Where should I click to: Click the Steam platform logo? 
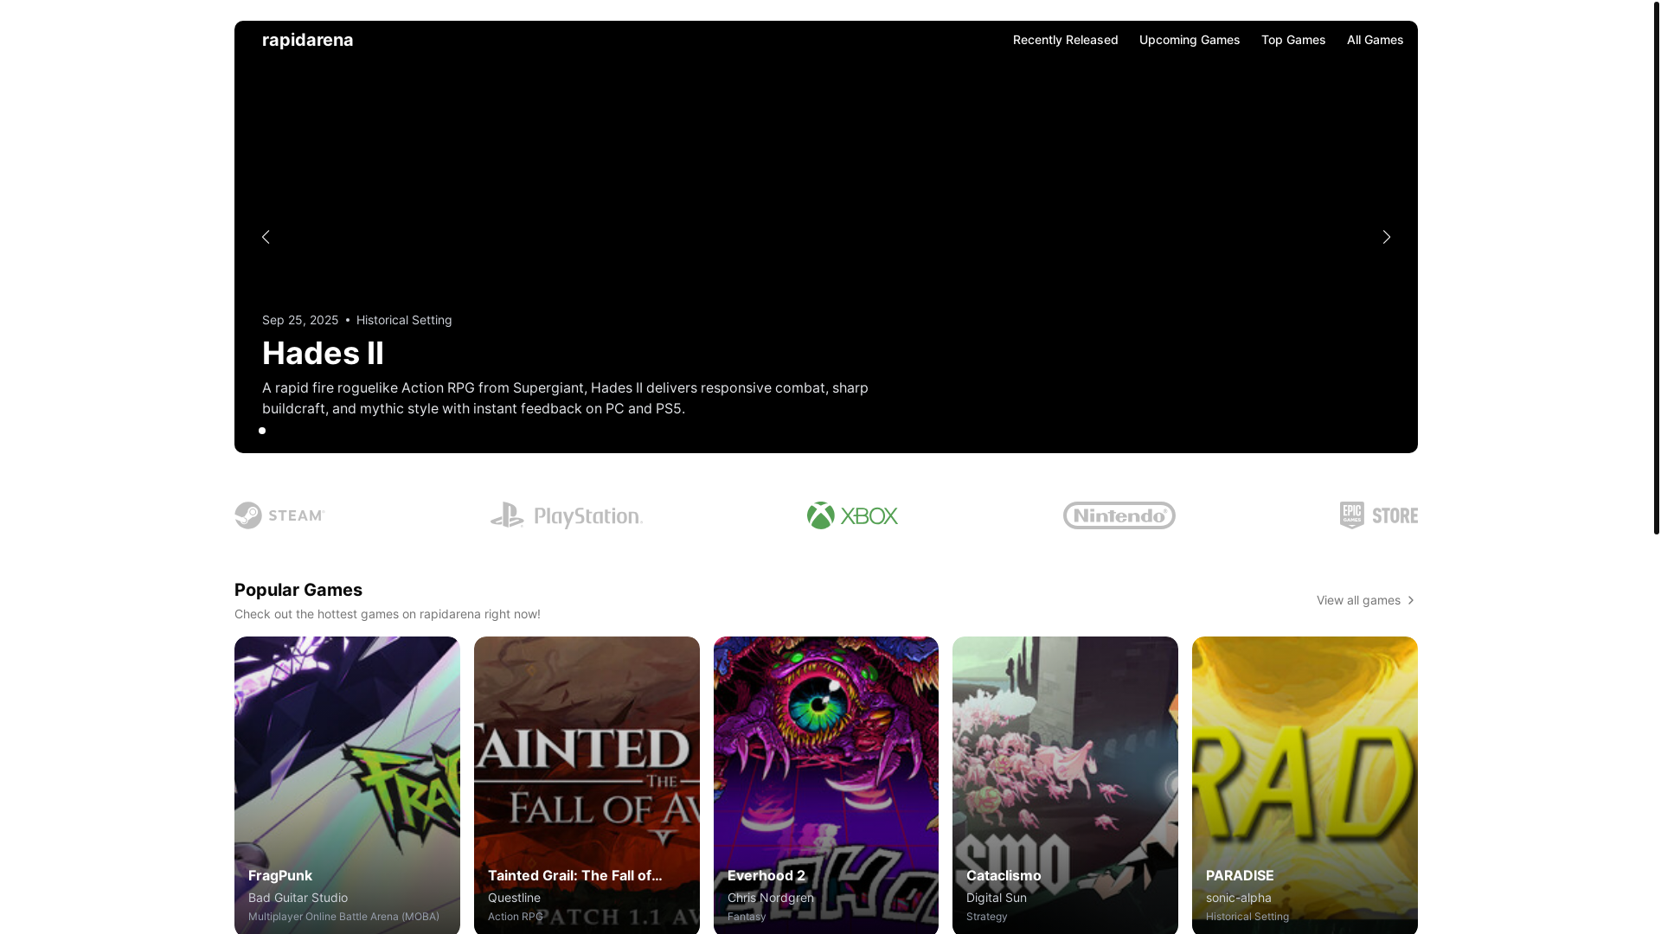279,515
